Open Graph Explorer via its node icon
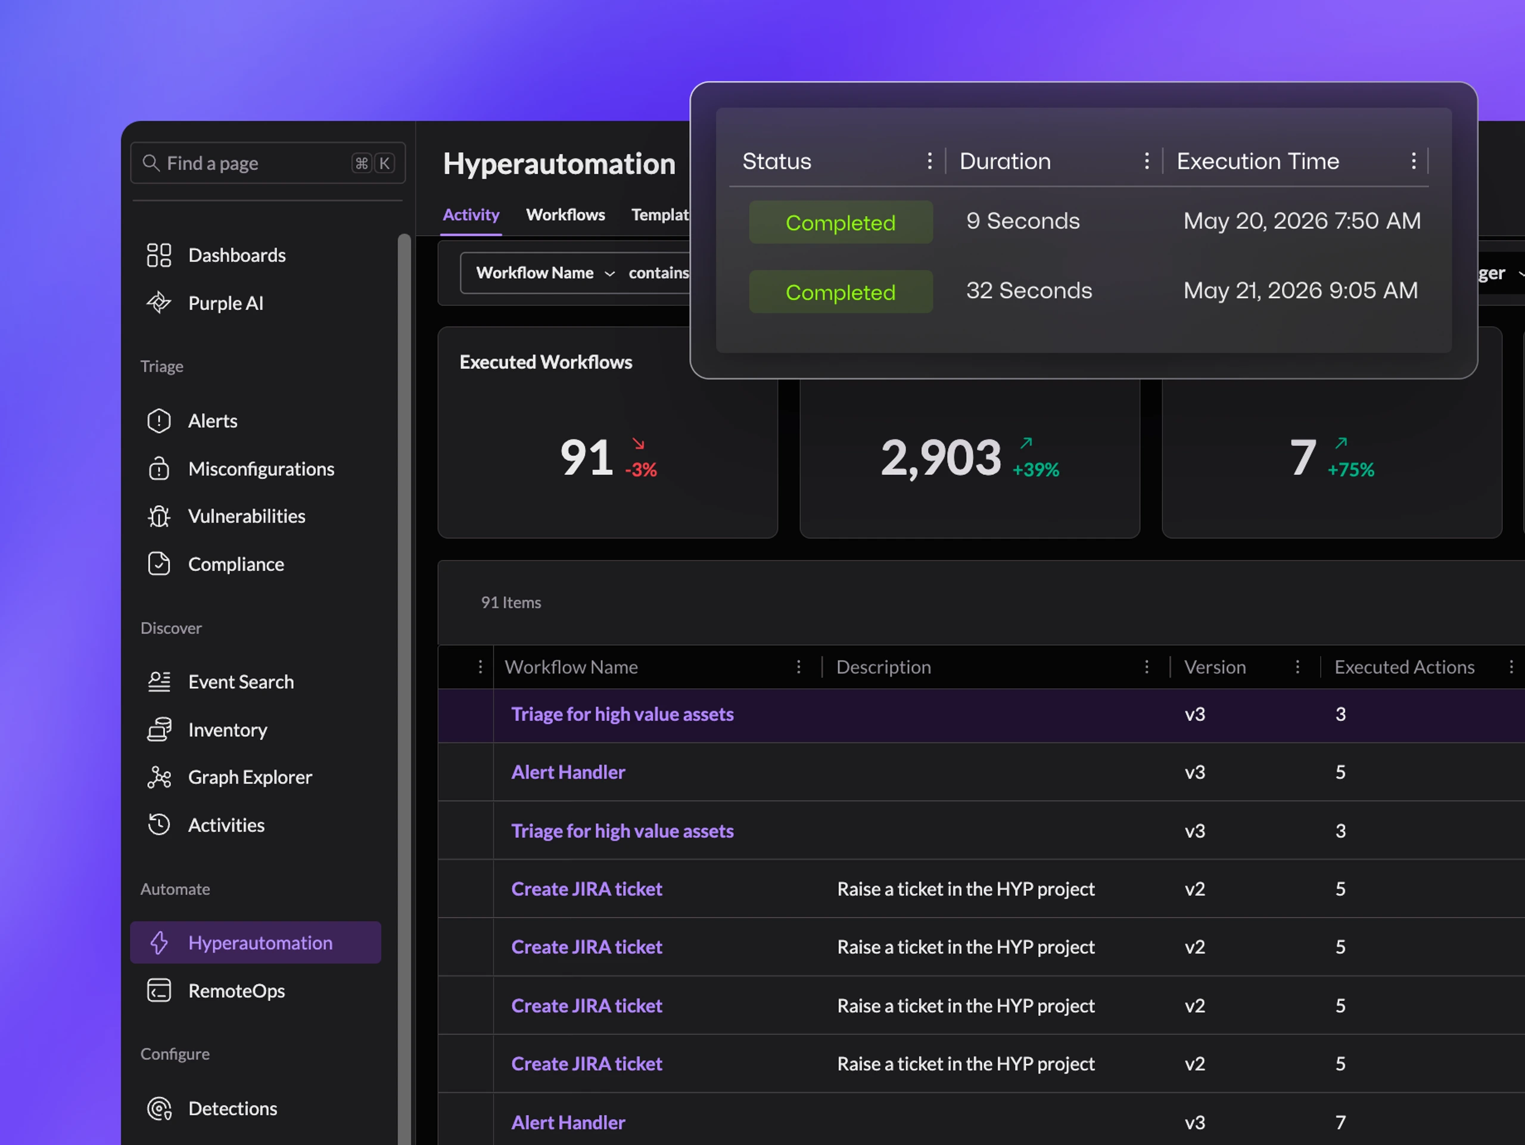The height and width of the screenshot is (1145, 1525). pyautogui.click(x=158, y=777)
